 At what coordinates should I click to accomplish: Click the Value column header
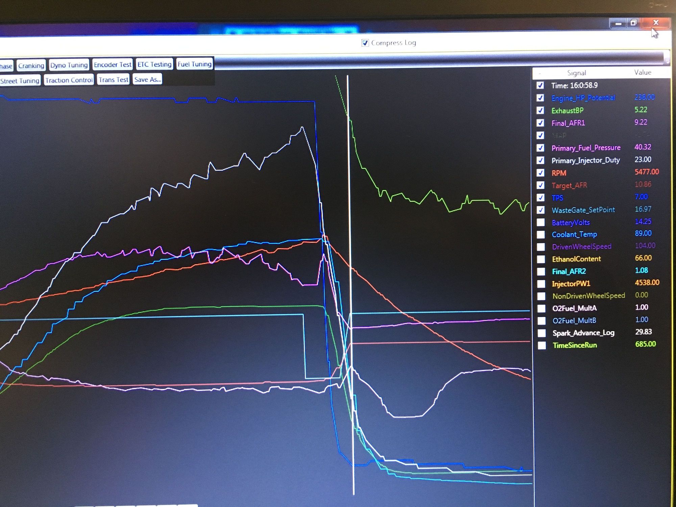coord(642,72)
